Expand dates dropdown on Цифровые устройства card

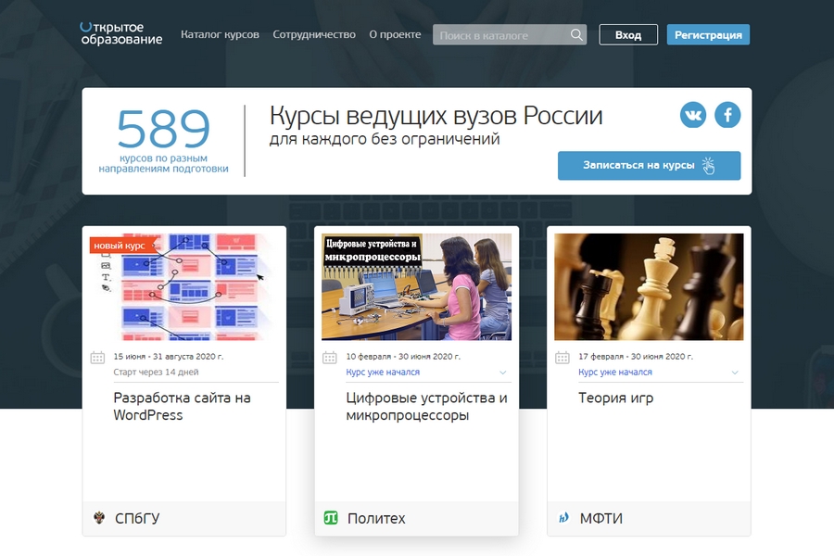tap(503, 373)
